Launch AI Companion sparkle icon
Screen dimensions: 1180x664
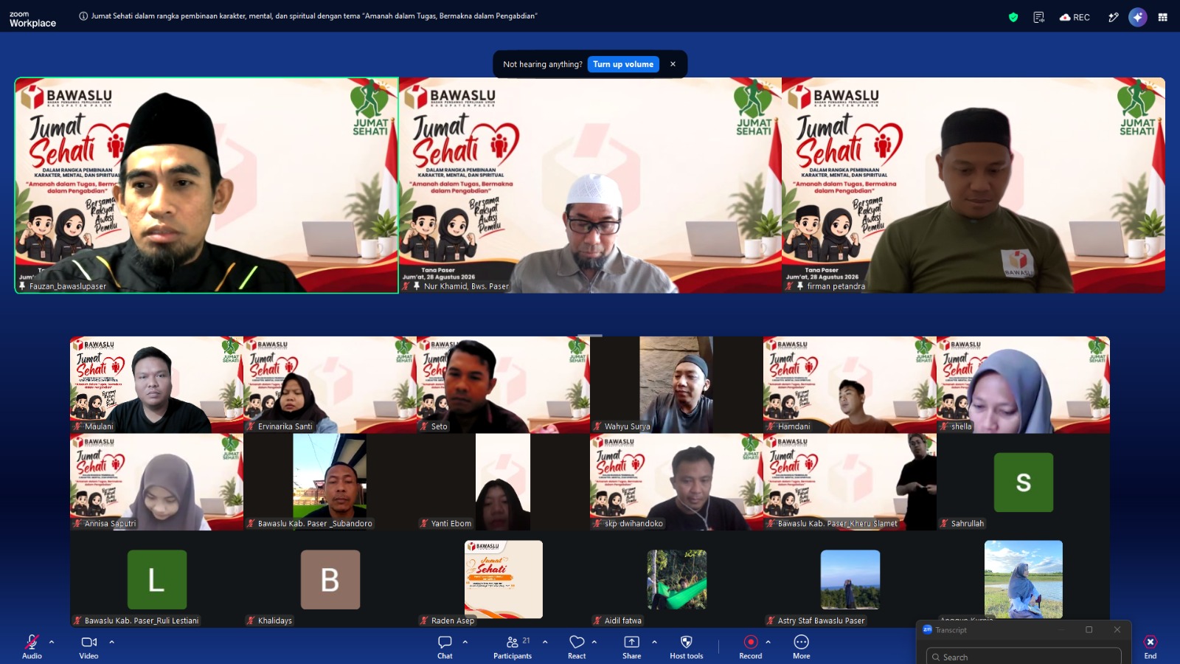tap(1138, 17)
